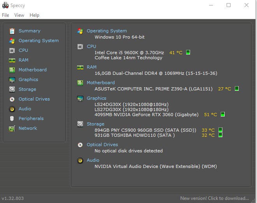Click the Storage hard drive icon in sidebar
This screenshot has height=203, width=257.
[12, 89]
